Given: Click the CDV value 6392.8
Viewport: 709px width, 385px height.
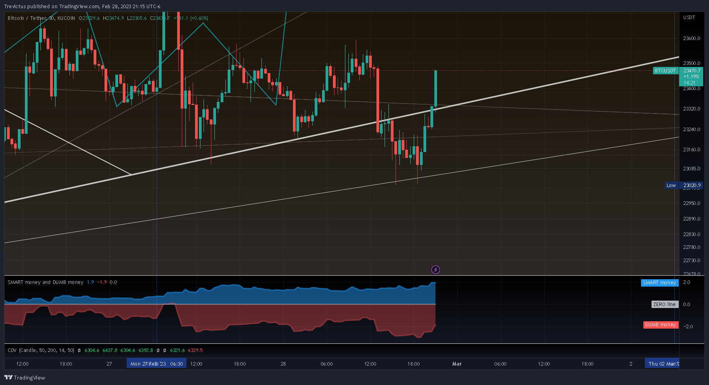Looking at the screenshot, I should (146, 350).
